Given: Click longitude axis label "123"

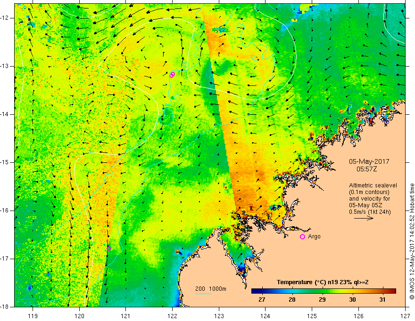Looking at the screenshot, I should pos(219,316).
